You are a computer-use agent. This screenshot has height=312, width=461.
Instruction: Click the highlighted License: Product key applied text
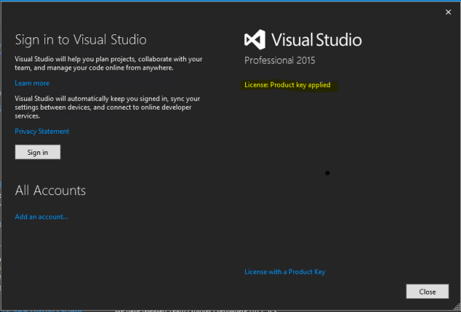[x=287, y=85]
